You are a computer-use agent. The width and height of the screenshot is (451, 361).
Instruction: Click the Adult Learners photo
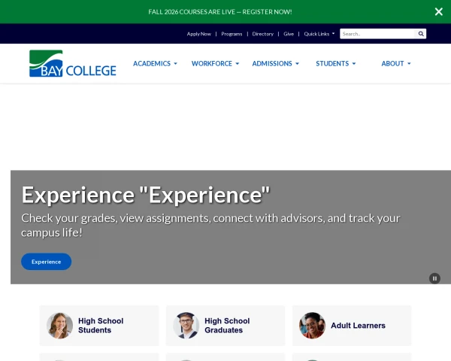[x=313, y=326]
